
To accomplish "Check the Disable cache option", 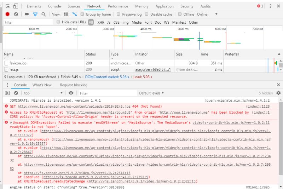I will pos(146,14).
